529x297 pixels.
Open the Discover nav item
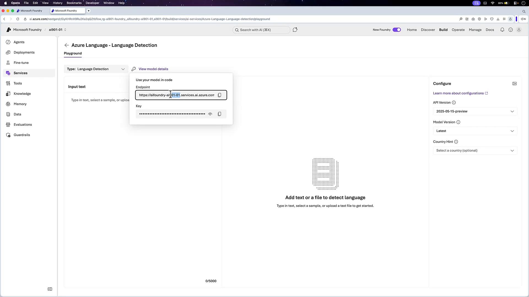coord(428,30)
